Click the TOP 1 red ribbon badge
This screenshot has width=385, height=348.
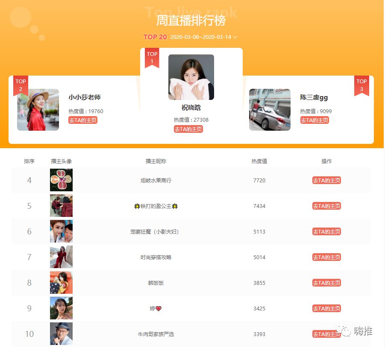coord(152,58)
